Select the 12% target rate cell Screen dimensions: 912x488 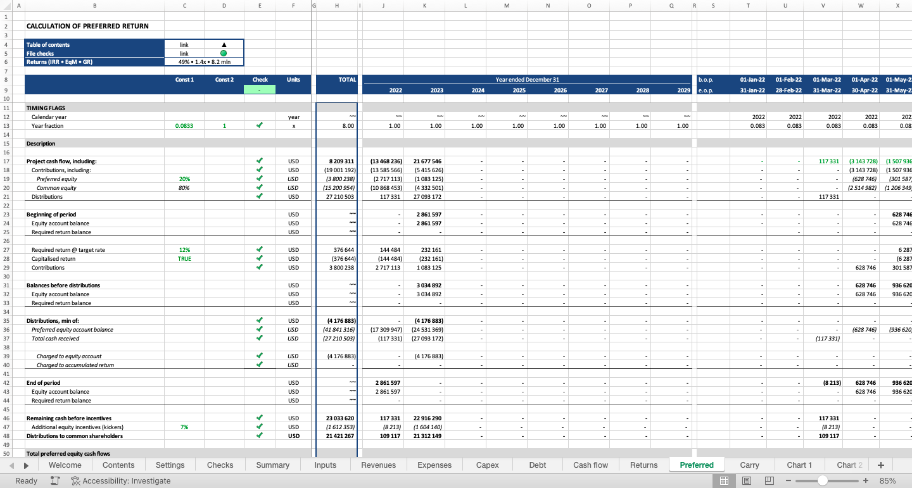(184, 250)
